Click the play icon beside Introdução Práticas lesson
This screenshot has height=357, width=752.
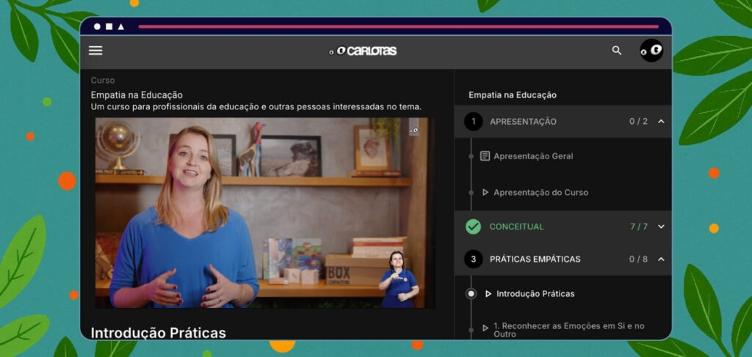coord(488,294)
